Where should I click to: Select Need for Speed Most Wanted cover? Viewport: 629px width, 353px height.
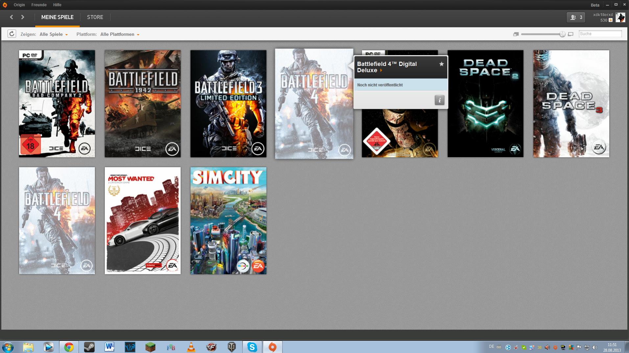click(143, 221)
